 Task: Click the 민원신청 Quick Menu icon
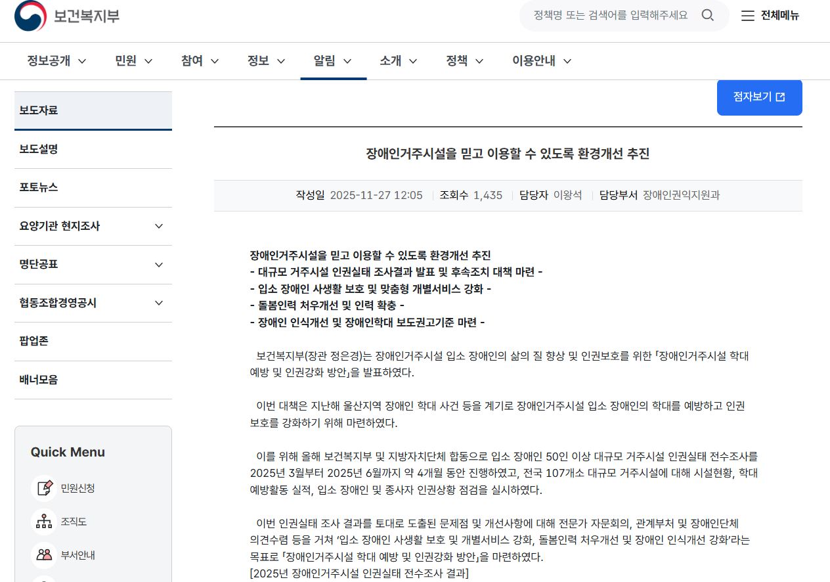point(44,488)
